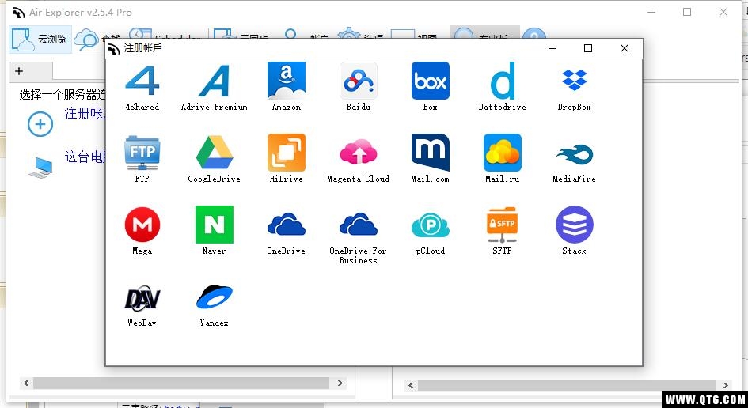Screen dimensions: 748x408
Task: Click the Yandex label text
Action: (215, 323)
